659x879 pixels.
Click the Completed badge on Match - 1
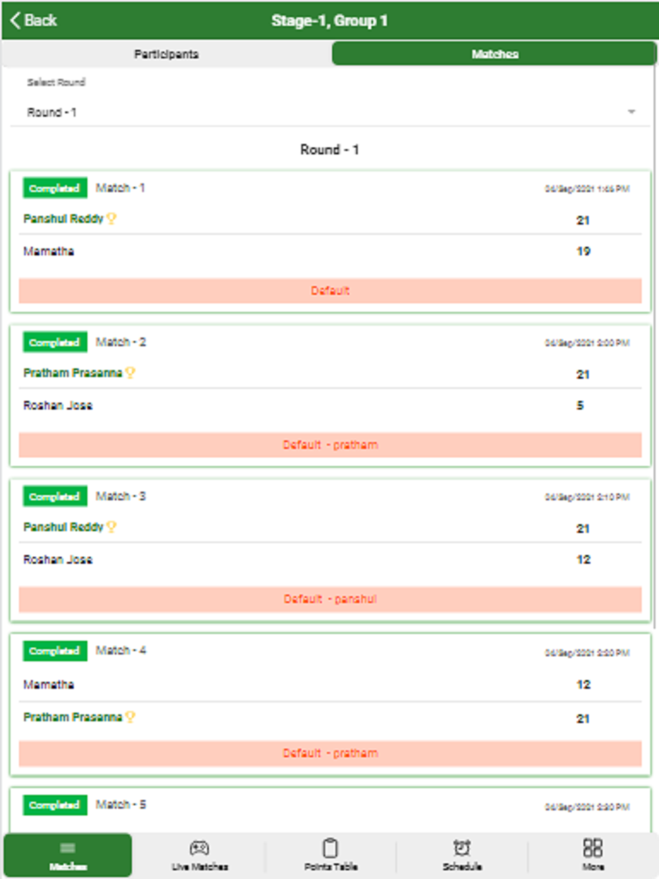click(55, 188)
